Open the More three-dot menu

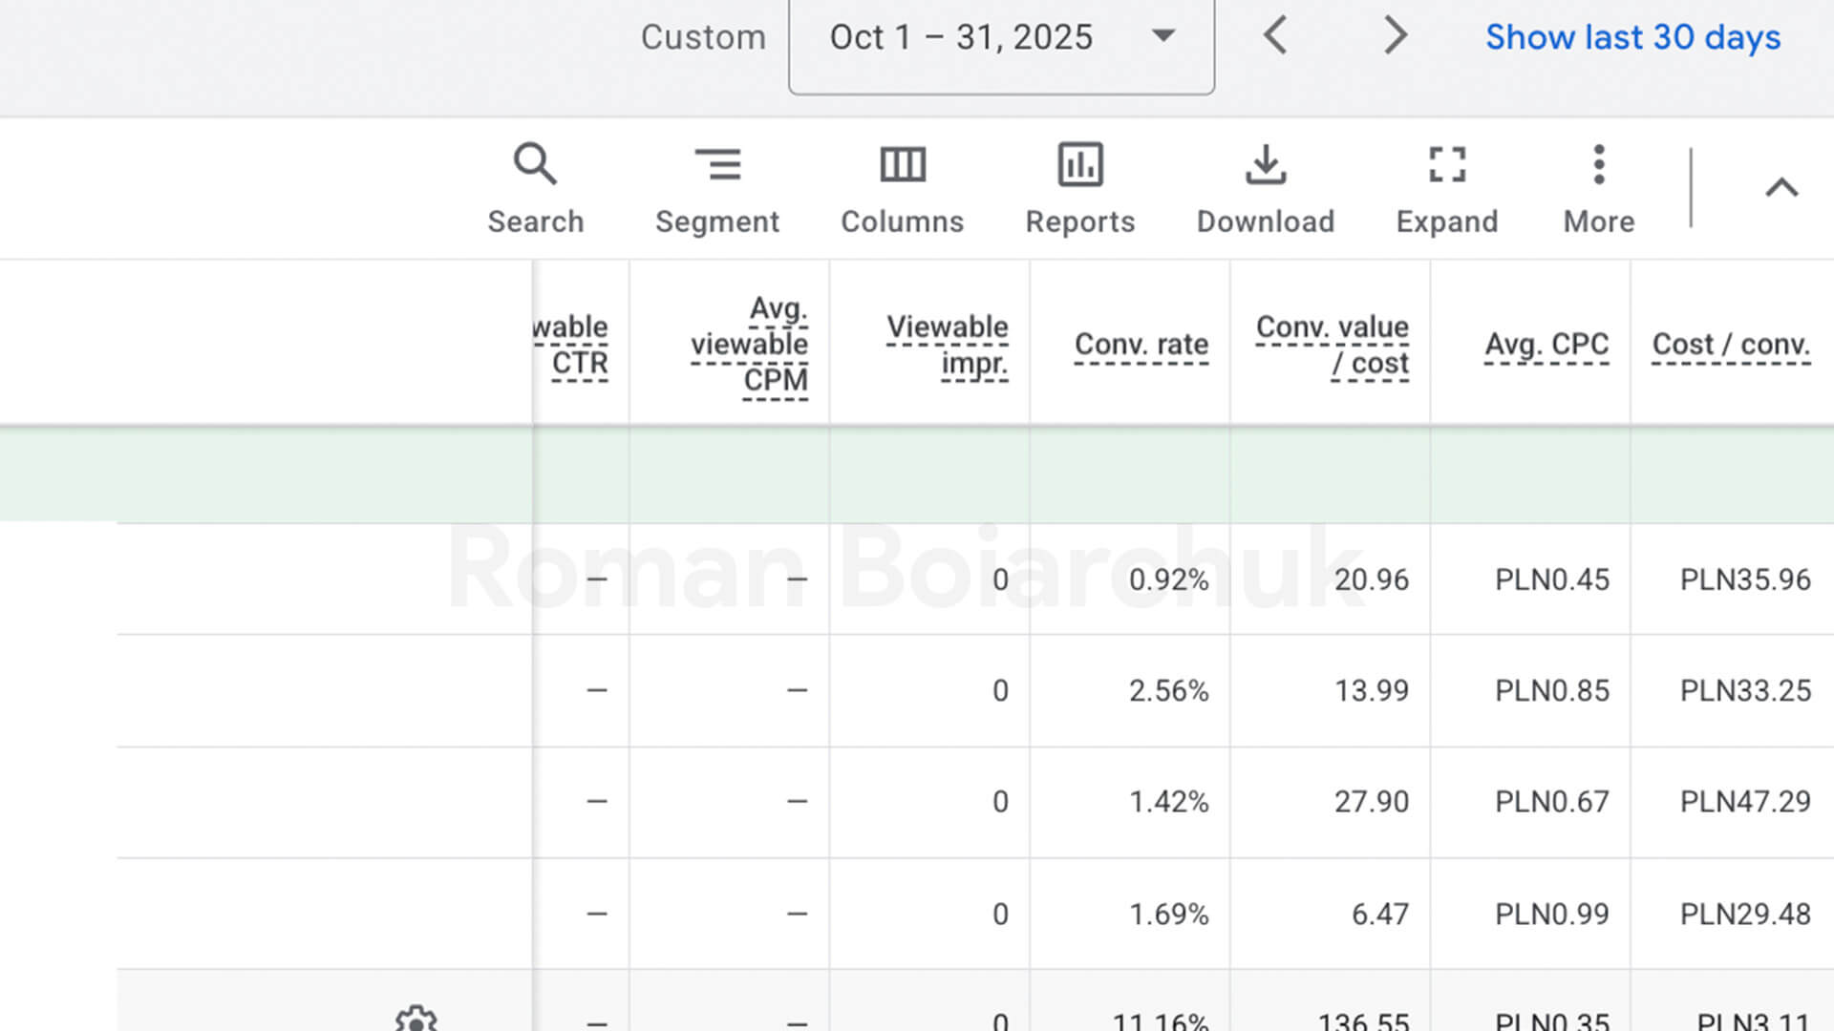click(x=1599, y=164)
